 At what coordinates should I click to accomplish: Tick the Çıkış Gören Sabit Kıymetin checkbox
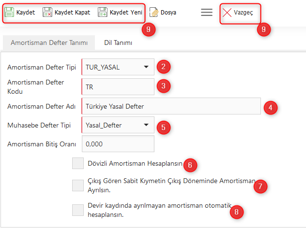pyautogui.click(x=78, y=185)
